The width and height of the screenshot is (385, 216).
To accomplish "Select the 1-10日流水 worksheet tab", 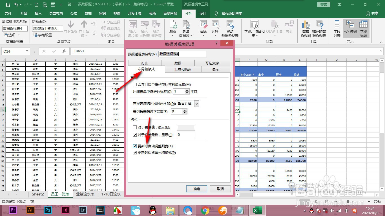I will [111, 194].
